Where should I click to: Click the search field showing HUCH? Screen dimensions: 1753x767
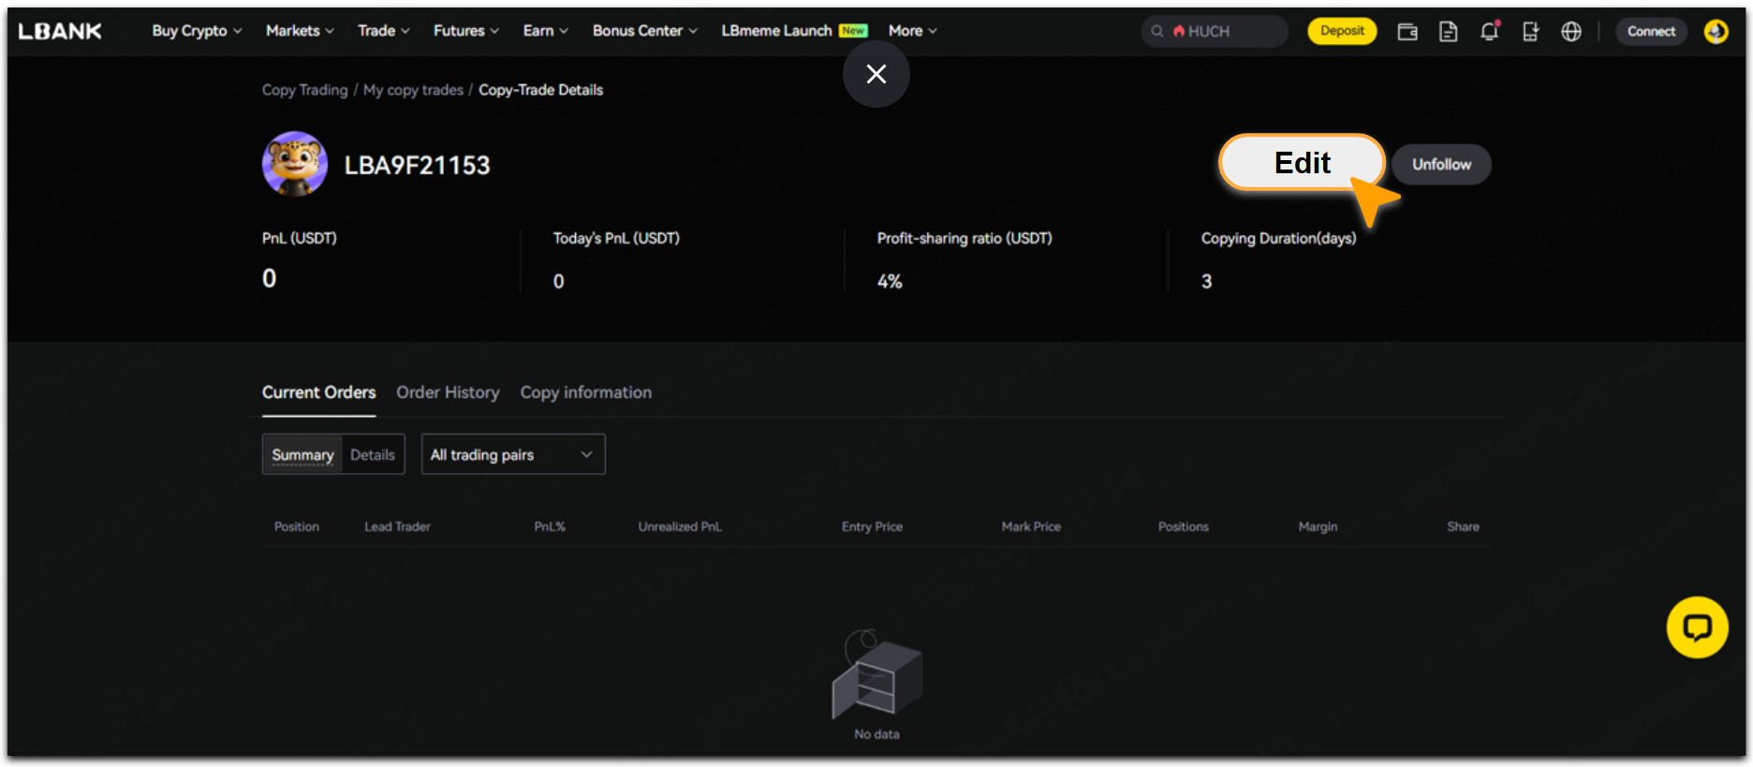click(1214, 32)
